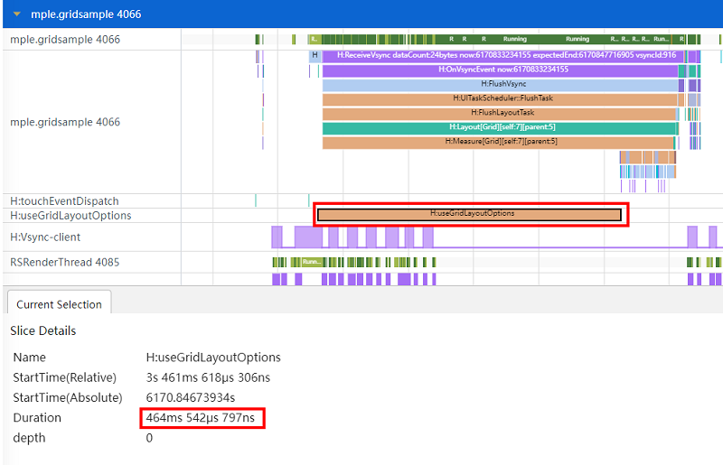The image size is (723, 465).
Task: Click the H:OnVsyncEvent trace slice
Action: tap(500, 70)
